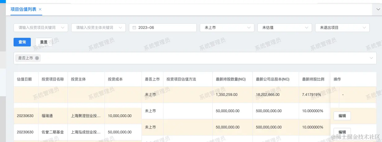Open the 未上市 filter dropdown
Image resolution: width=382 pixels, height=142 pixels.
[227, 28]
